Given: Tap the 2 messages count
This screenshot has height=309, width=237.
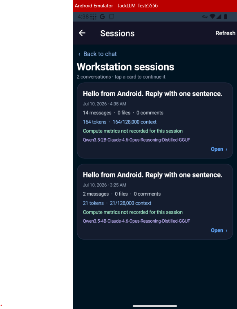Looking at the screenshot, I should click(x=96, y=194).
